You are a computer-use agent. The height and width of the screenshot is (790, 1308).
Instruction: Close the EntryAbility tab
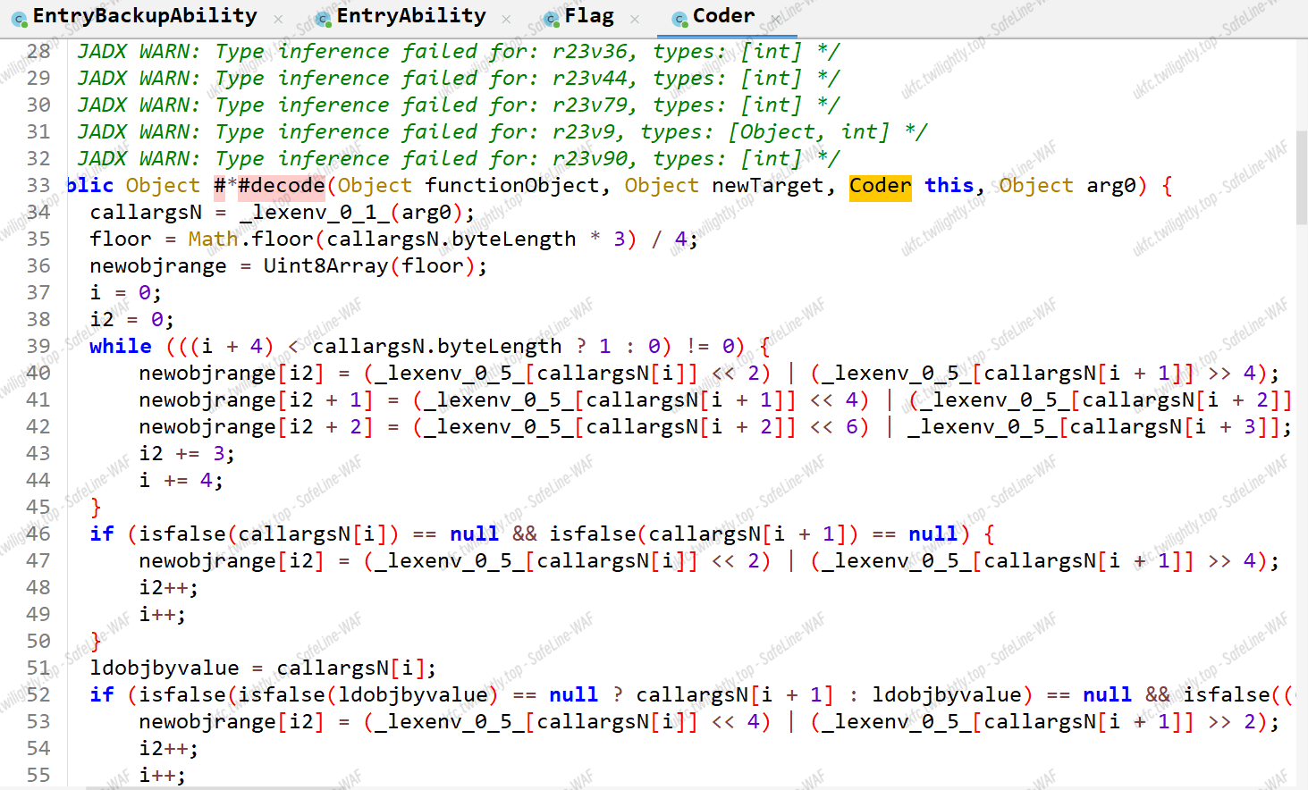[507, 19]
